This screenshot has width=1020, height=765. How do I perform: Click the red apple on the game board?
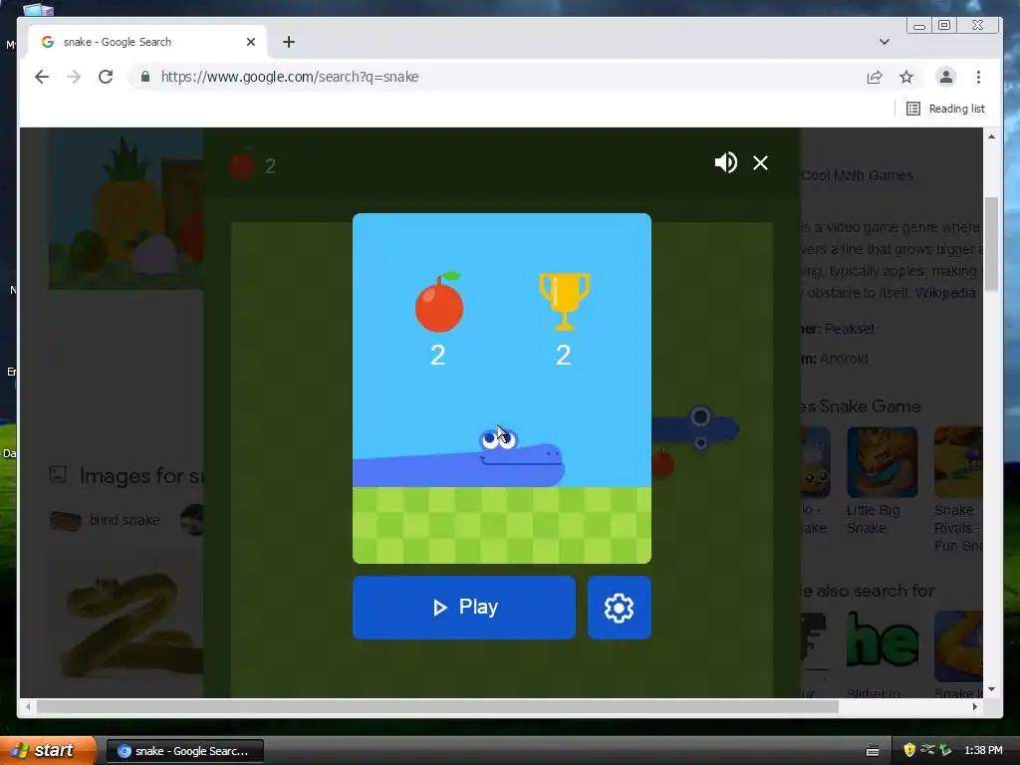point(662,463)
